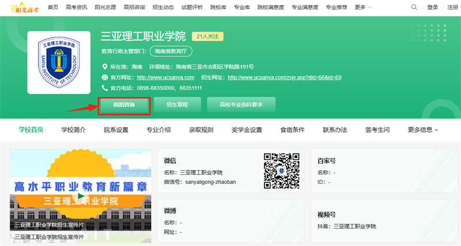Screen dimensions: 461x246
Task: Click the WeChat QR code image
Action: coord(281,171)
